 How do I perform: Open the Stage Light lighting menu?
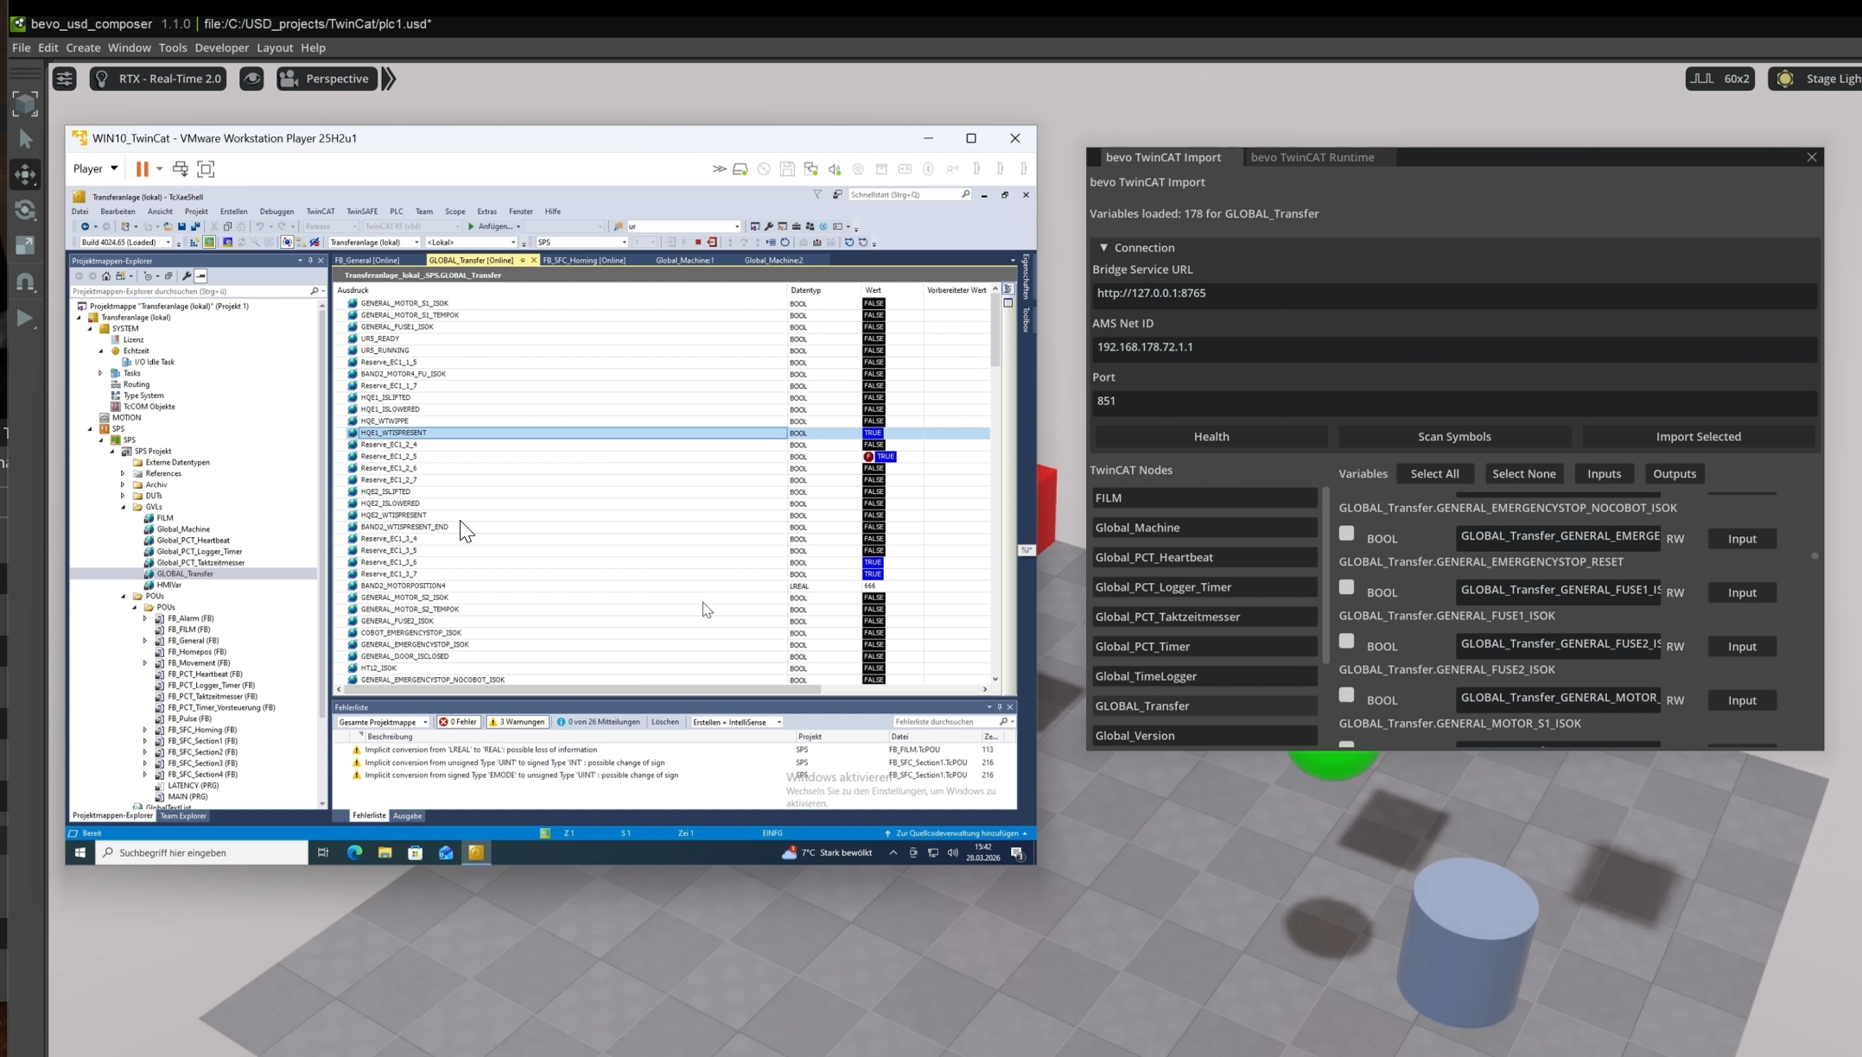(x=1814, y=79)
